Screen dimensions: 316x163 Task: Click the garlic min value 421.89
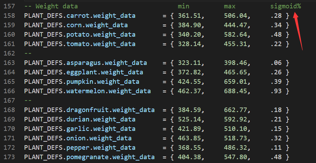[x=189, y=129]
